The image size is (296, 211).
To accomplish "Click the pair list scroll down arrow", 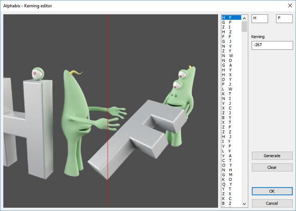I will (244, 204).
